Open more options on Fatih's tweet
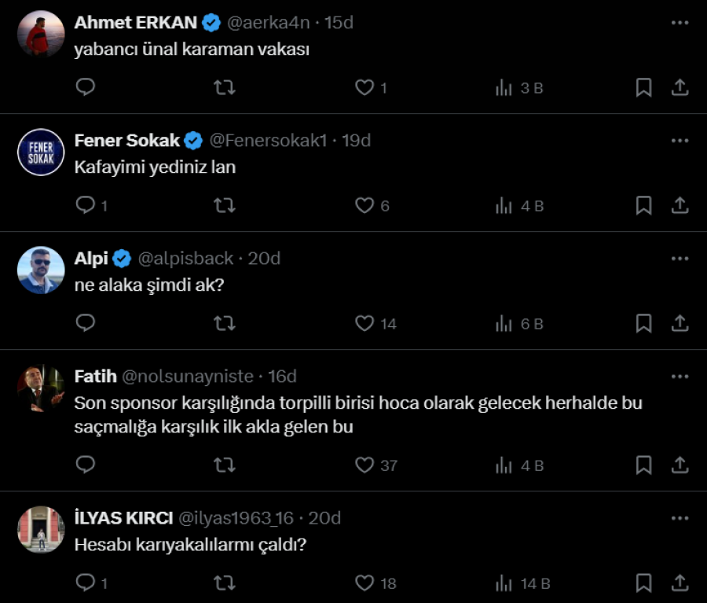The width and height of the screenshot is (707, 603). [x=680, y=376]
